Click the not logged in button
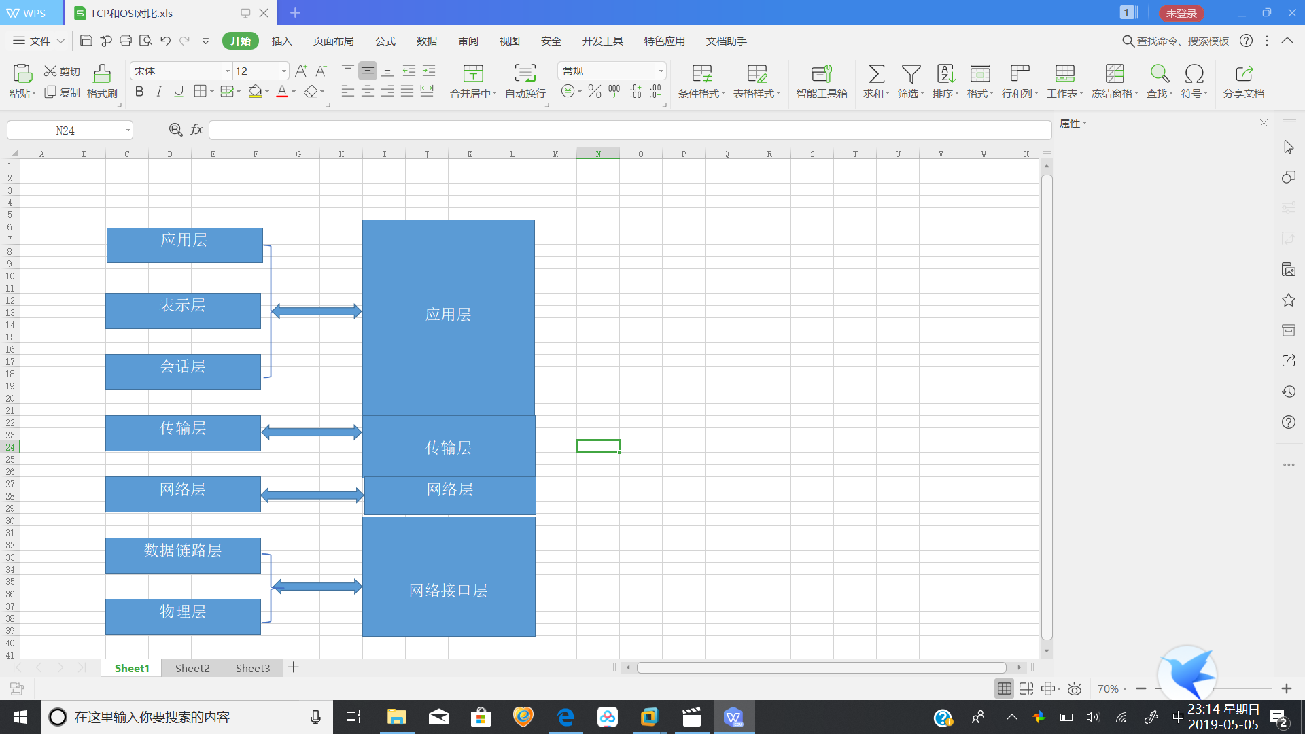 1181,13
